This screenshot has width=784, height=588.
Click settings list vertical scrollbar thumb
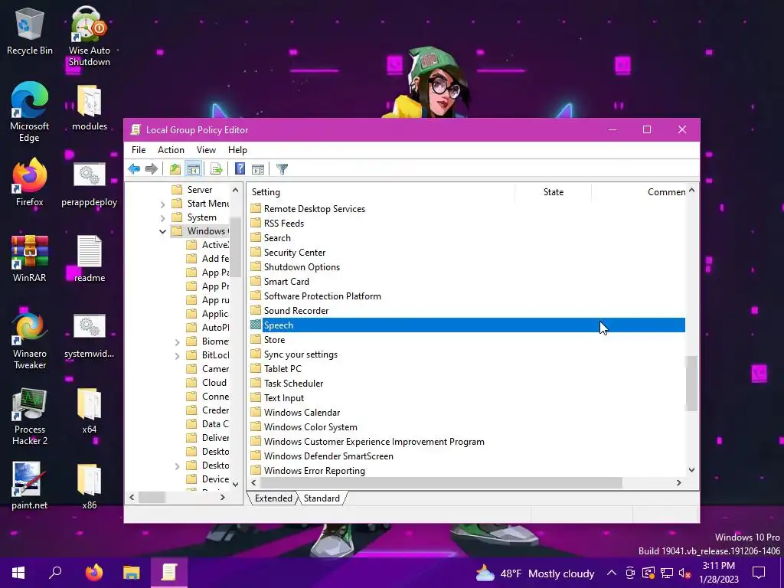tap(691, 383)
